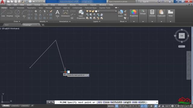
Task: Activate the Move tool
Action: coord(36,11)
